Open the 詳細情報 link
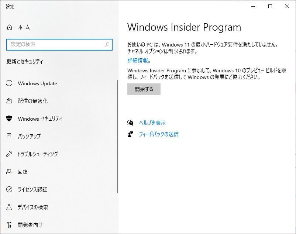 coord(139,61)
